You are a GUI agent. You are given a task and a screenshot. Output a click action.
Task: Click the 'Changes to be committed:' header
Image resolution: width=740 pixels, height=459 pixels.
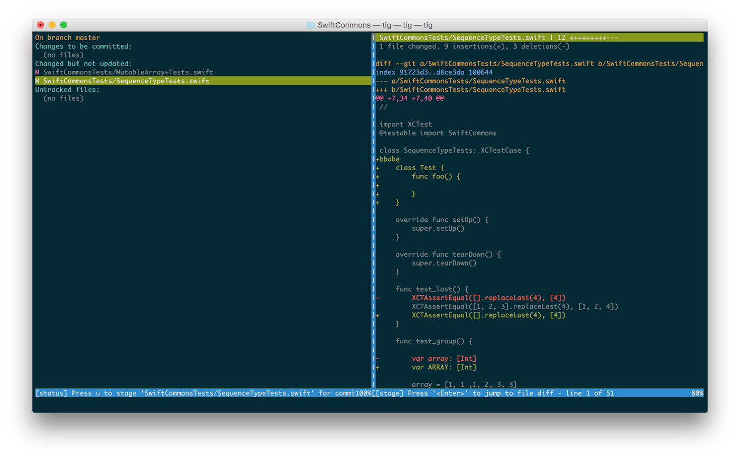coord(84,46)
